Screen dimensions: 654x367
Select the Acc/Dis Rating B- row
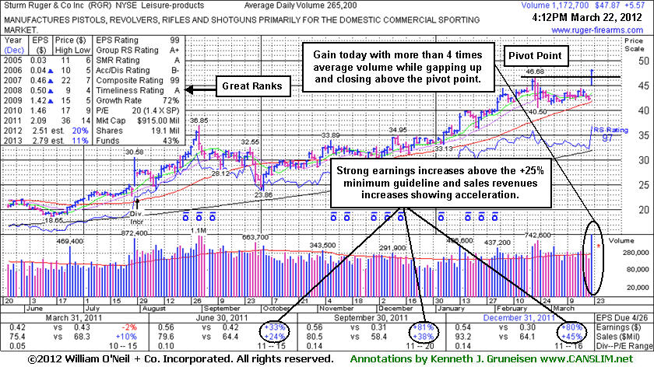(x=138, y=71)
